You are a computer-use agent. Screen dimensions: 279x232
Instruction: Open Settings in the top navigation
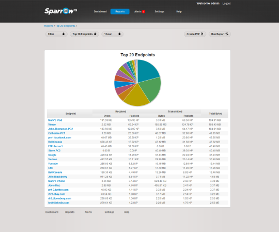160,11
